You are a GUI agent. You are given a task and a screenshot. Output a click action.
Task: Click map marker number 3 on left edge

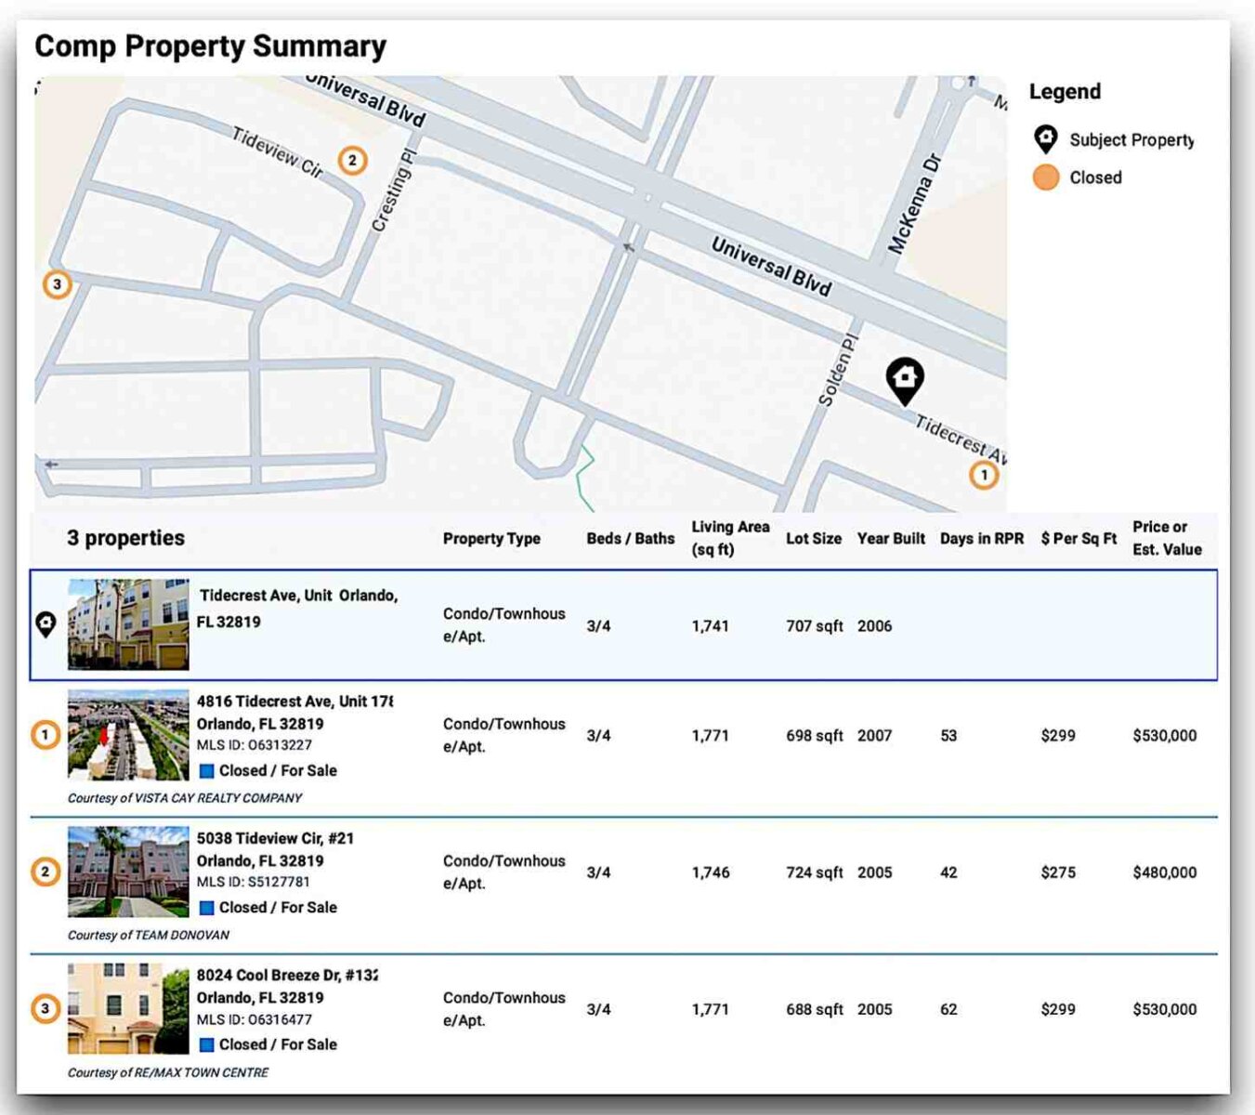(58, 284)
